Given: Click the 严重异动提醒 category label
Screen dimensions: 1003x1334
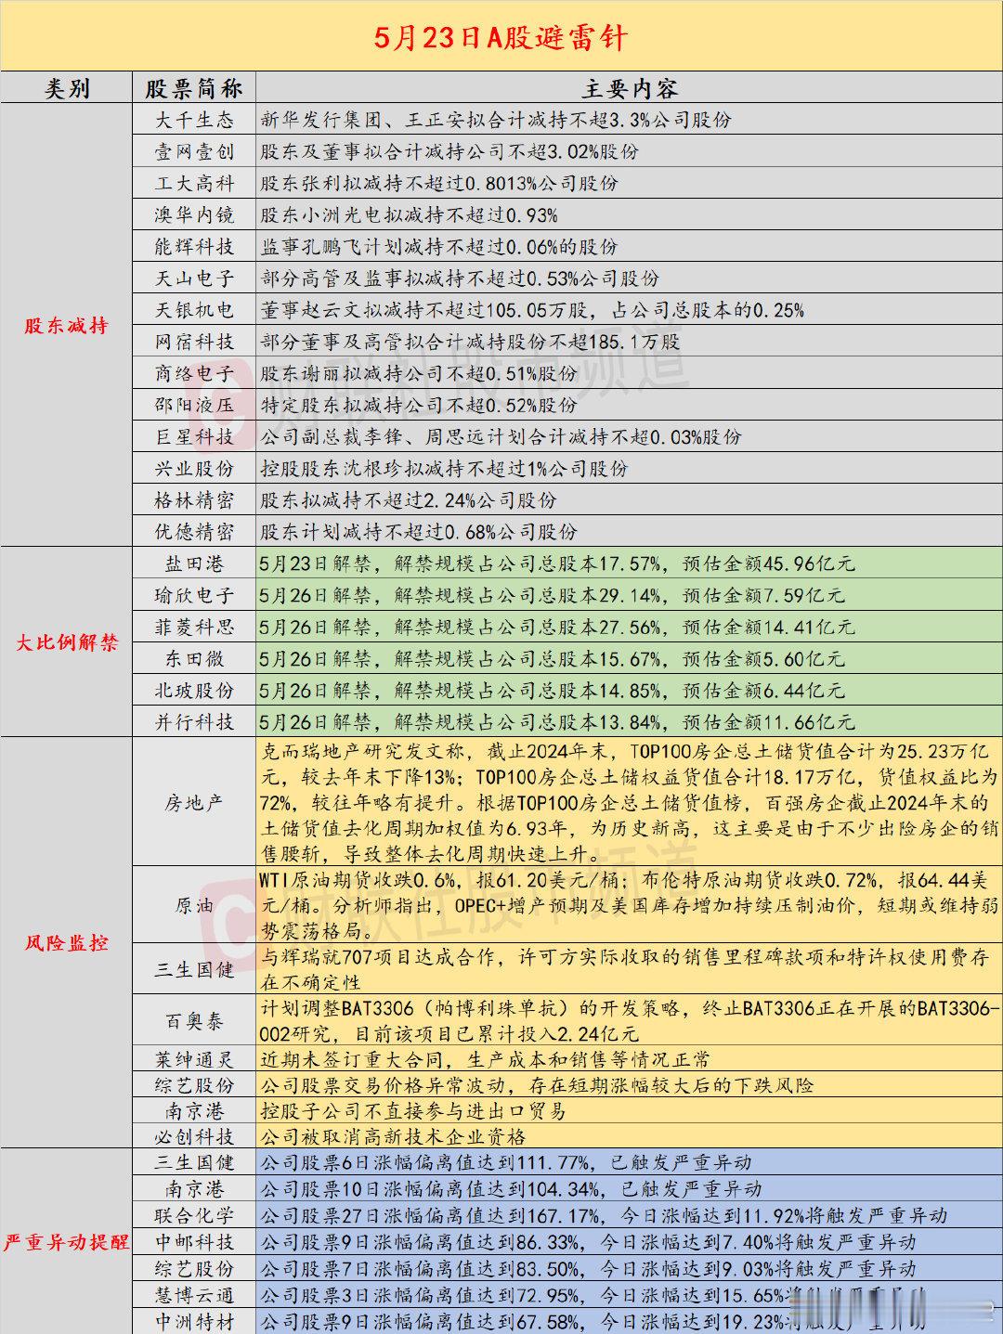Looking at the screenshot, I should 67,1242.
